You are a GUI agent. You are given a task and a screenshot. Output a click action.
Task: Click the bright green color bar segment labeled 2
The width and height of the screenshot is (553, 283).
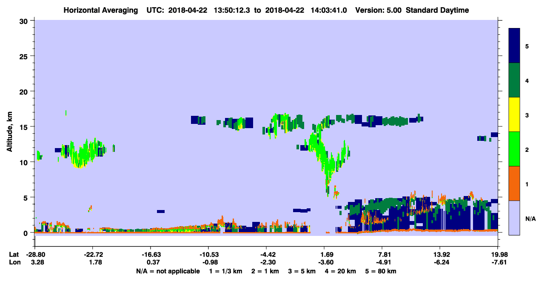514,149
